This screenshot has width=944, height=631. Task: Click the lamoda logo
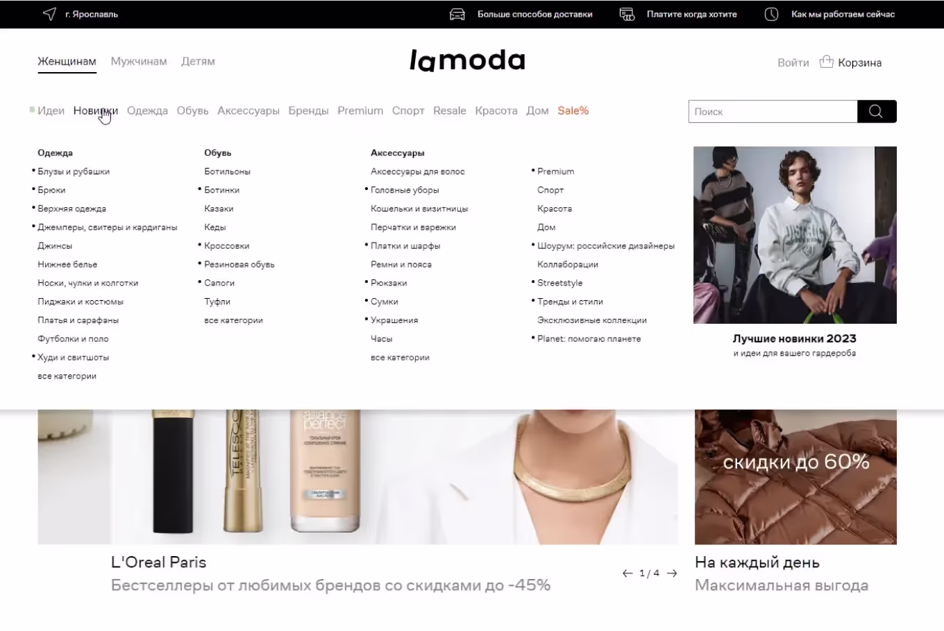point(467,61)
